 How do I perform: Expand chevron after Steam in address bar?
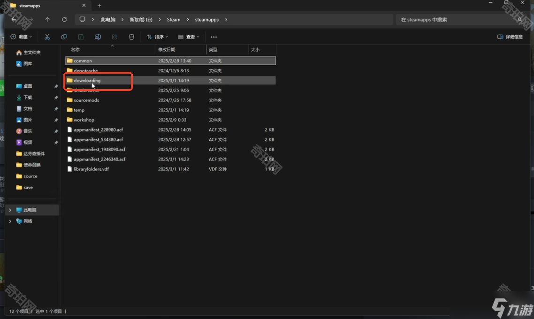(x=188, y=19)
